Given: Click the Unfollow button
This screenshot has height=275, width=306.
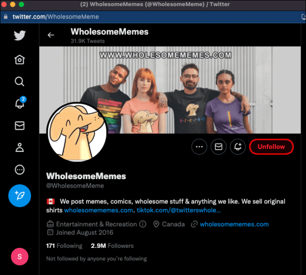Looking at the screenshot, I should [271, 147].
